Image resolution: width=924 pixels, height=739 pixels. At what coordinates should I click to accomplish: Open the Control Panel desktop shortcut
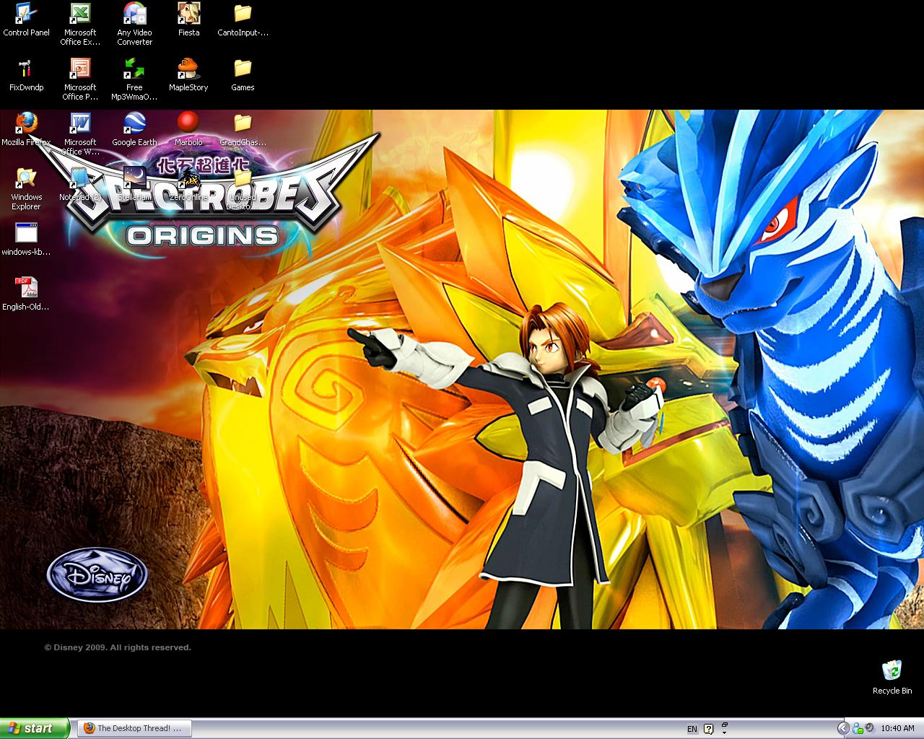26,20
